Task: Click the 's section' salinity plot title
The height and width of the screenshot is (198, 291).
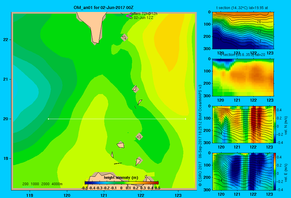Action: tap(242, 55)
